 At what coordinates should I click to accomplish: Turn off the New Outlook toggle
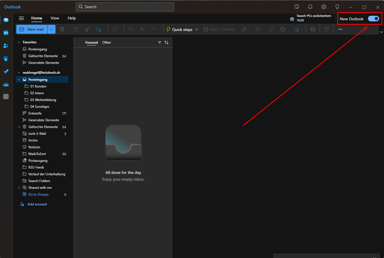[373, 19]
